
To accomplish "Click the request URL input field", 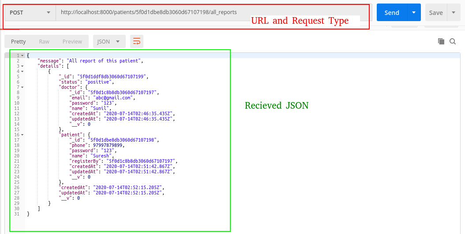I will pyautogui.click(x=214, y=12).
